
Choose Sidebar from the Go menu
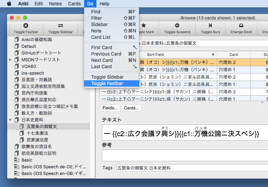pyautogui.click(x=112, y=24)
